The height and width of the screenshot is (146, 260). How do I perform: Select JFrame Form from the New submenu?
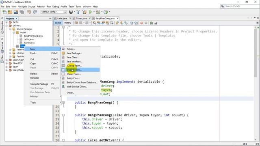pyautogui.click(x=80, y=70)
